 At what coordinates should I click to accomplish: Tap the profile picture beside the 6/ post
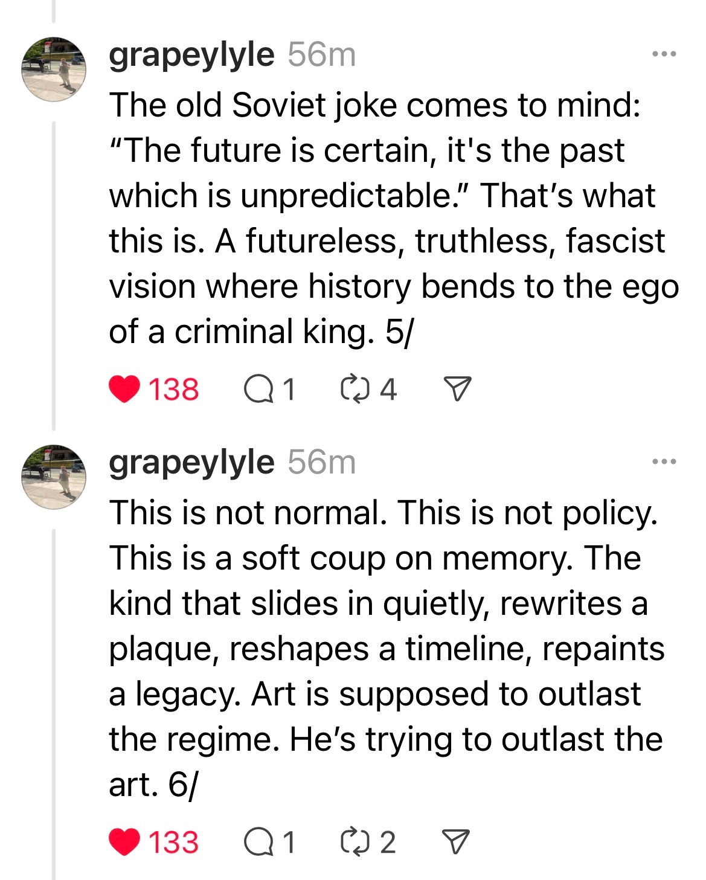[54, 477]
